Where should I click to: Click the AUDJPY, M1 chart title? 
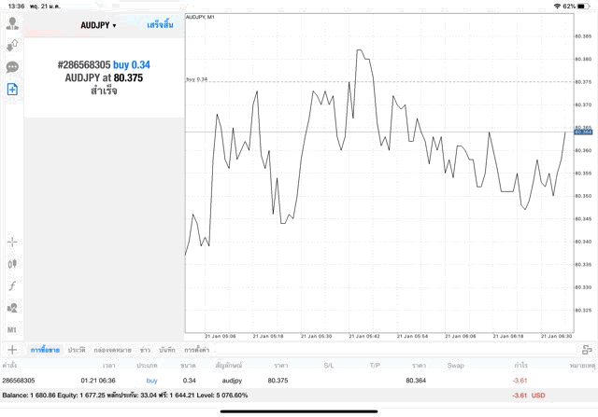tap(200, 17)
